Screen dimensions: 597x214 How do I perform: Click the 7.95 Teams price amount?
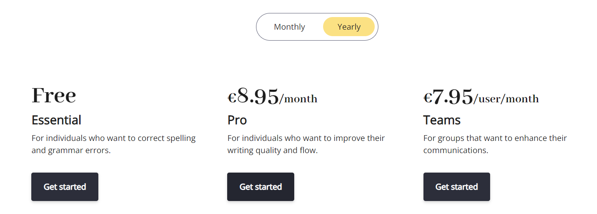tap(453, 97)
